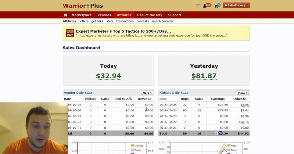Select date 2016-10-23 in Affiliate stats
Screen dimensions: 294x154
(x=168, y=116)
